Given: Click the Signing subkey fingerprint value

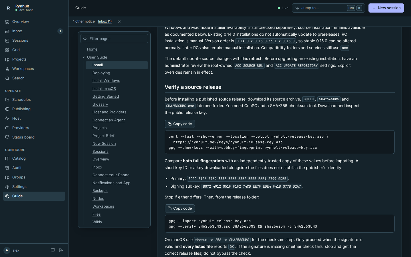Looking at the screenshot, I should (x=252, y=186).
